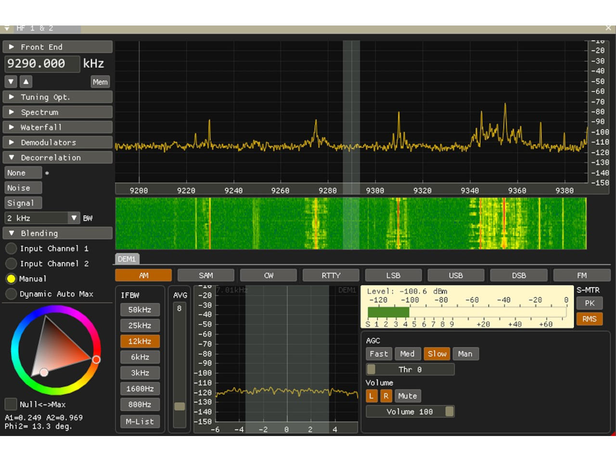Screen dimensions: 616x462
Task: Enable PK mode on the S-meter
Action: pos(589,303)
